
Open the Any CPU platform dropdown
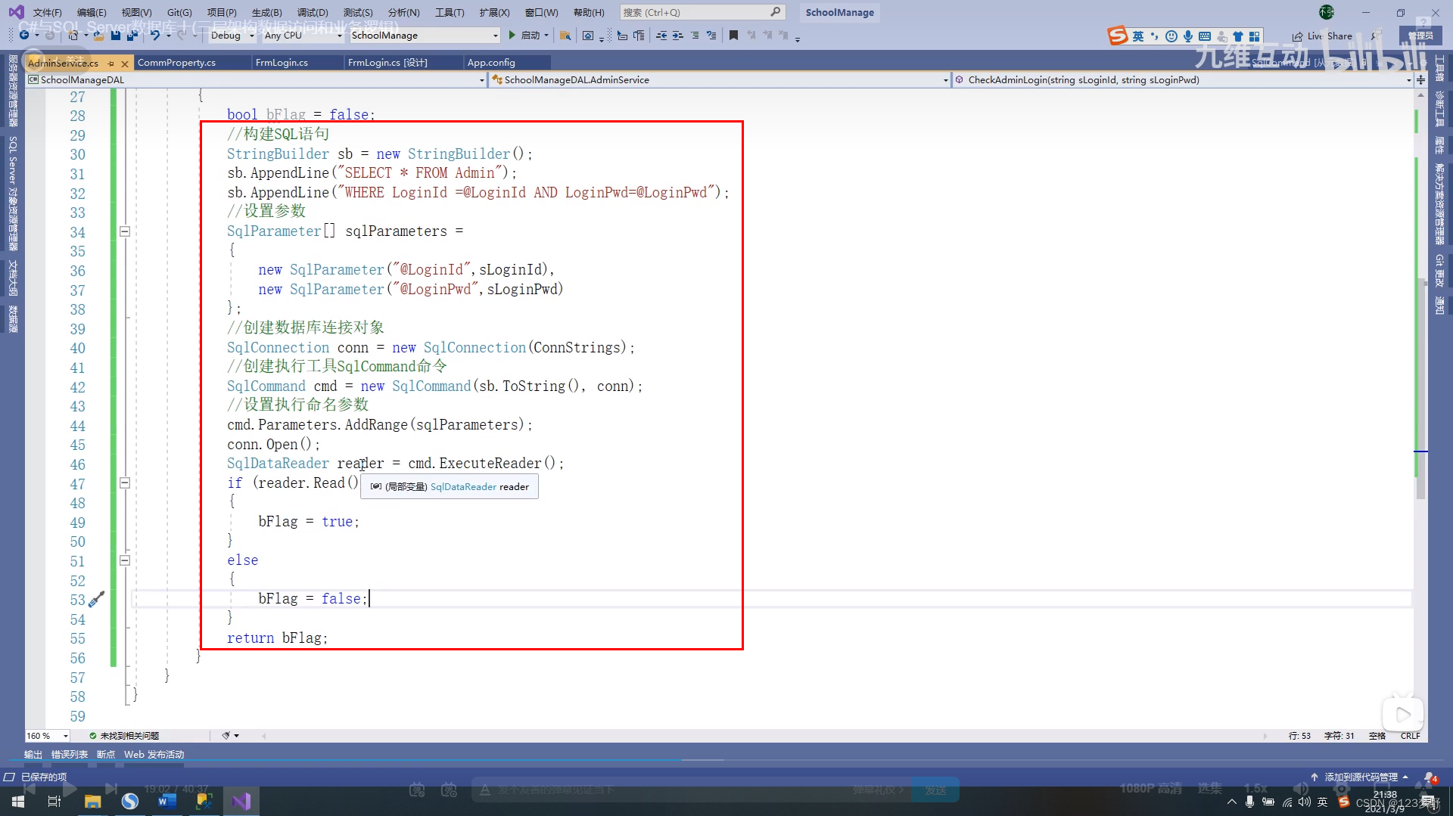pyautogui.click(x=303, y=36)
